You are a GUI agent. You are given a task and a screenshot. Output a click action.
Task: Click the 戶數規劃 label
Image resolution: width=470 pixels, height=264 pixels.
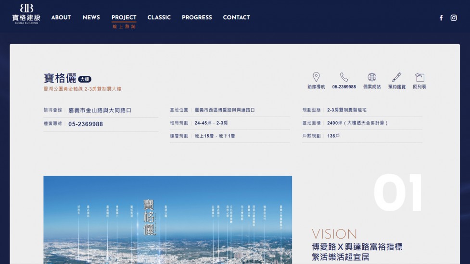311,136
